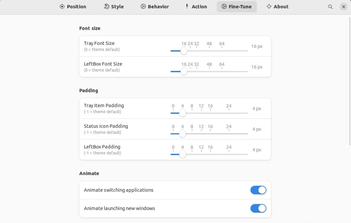Click the Action tab pin icon
351x223 pixels.
pyautogui.click(x=187, y=7)
